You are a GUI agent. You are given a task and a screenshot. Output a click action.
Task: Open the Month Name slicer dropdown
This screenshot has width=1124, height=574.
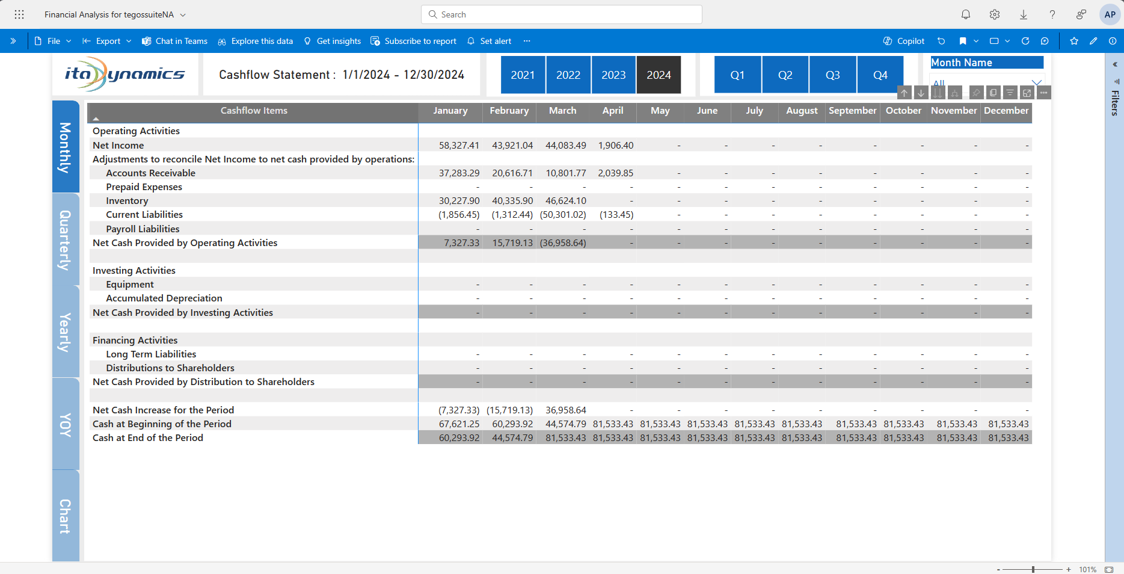(1037, 82)
